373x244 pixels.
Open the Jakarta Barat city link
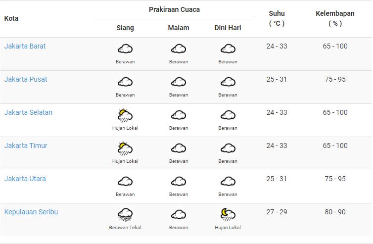(25, 46)
